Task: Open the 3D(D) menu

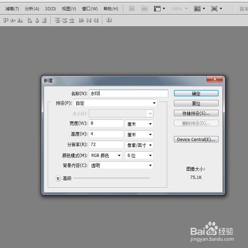Action: click(50, 9)
